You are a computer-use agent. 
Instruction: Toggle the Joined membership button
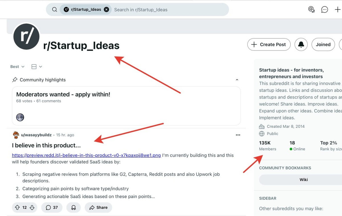(x=323, y=45)
